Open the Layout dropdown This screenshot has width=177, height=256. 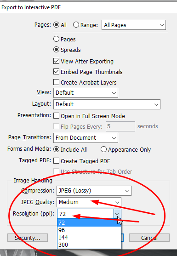(x=107, y=104)
